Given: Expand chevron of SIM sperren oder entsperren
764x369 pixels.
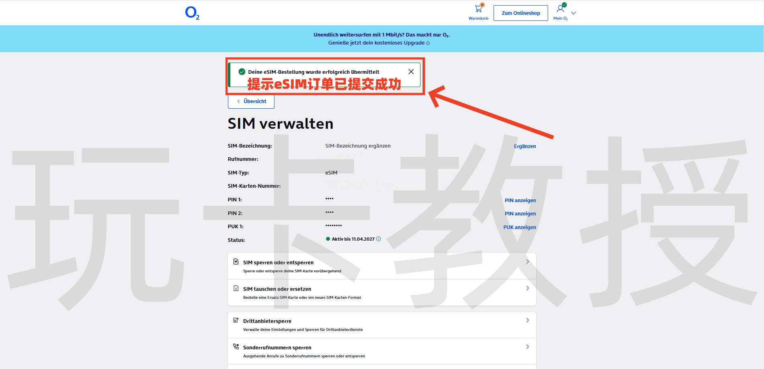Looking at the screenshot, I should [527, 262].
